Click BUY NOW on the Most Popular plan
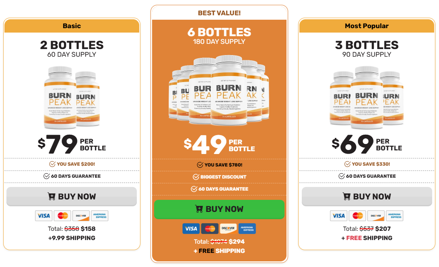The width and height of the screenshot is (439, 267). click(367, 197)
